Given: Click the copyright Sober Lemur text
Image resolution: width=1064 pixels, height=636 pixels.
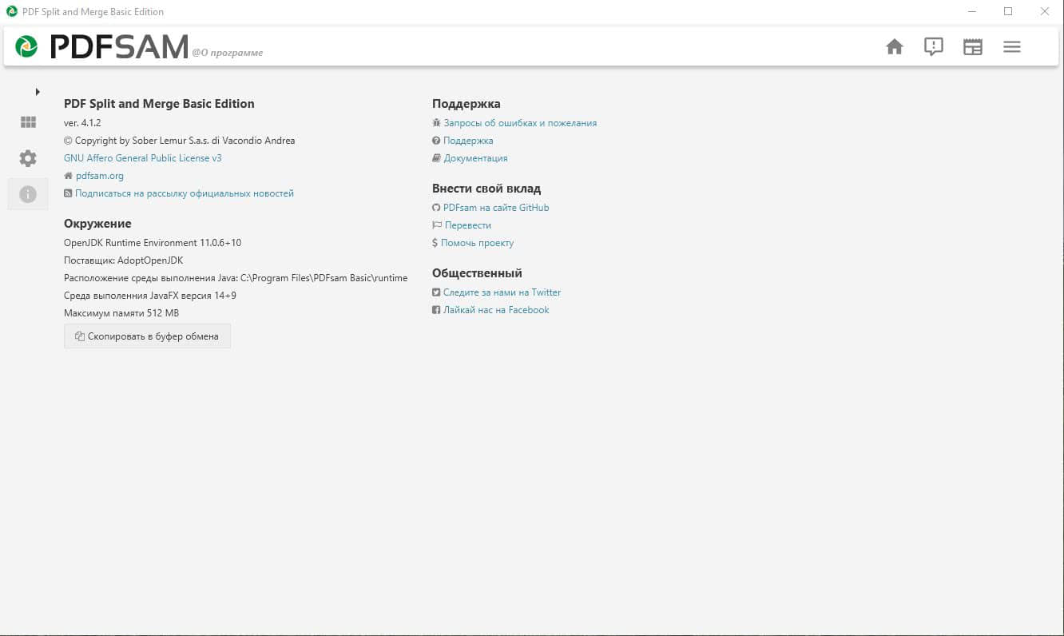Looking at the screenshot, I should coord(179,141).
